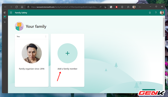Open the account manager avatar in the header
Viewport: 168px width, 97px height.
[x=162, y=13]
